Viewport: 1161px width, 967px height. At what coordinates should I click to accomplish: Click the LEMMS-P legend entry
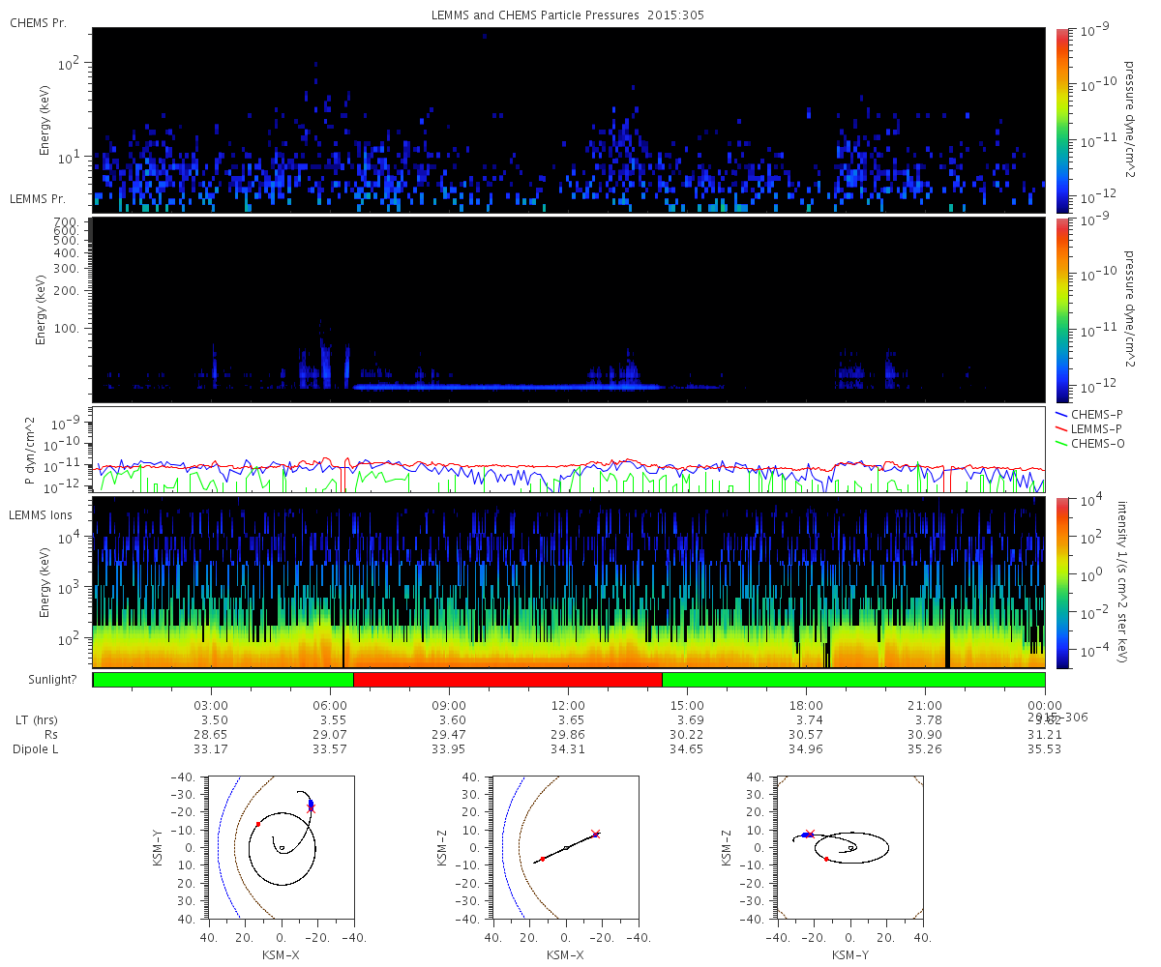[1088, 428]
